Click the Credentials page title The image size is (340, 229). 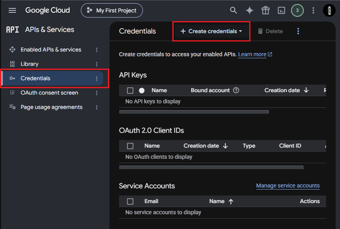[x=137, y=31]
